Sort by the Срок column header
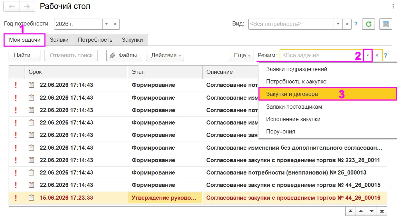This screenshot has height=219, width=397. [76, 72]
